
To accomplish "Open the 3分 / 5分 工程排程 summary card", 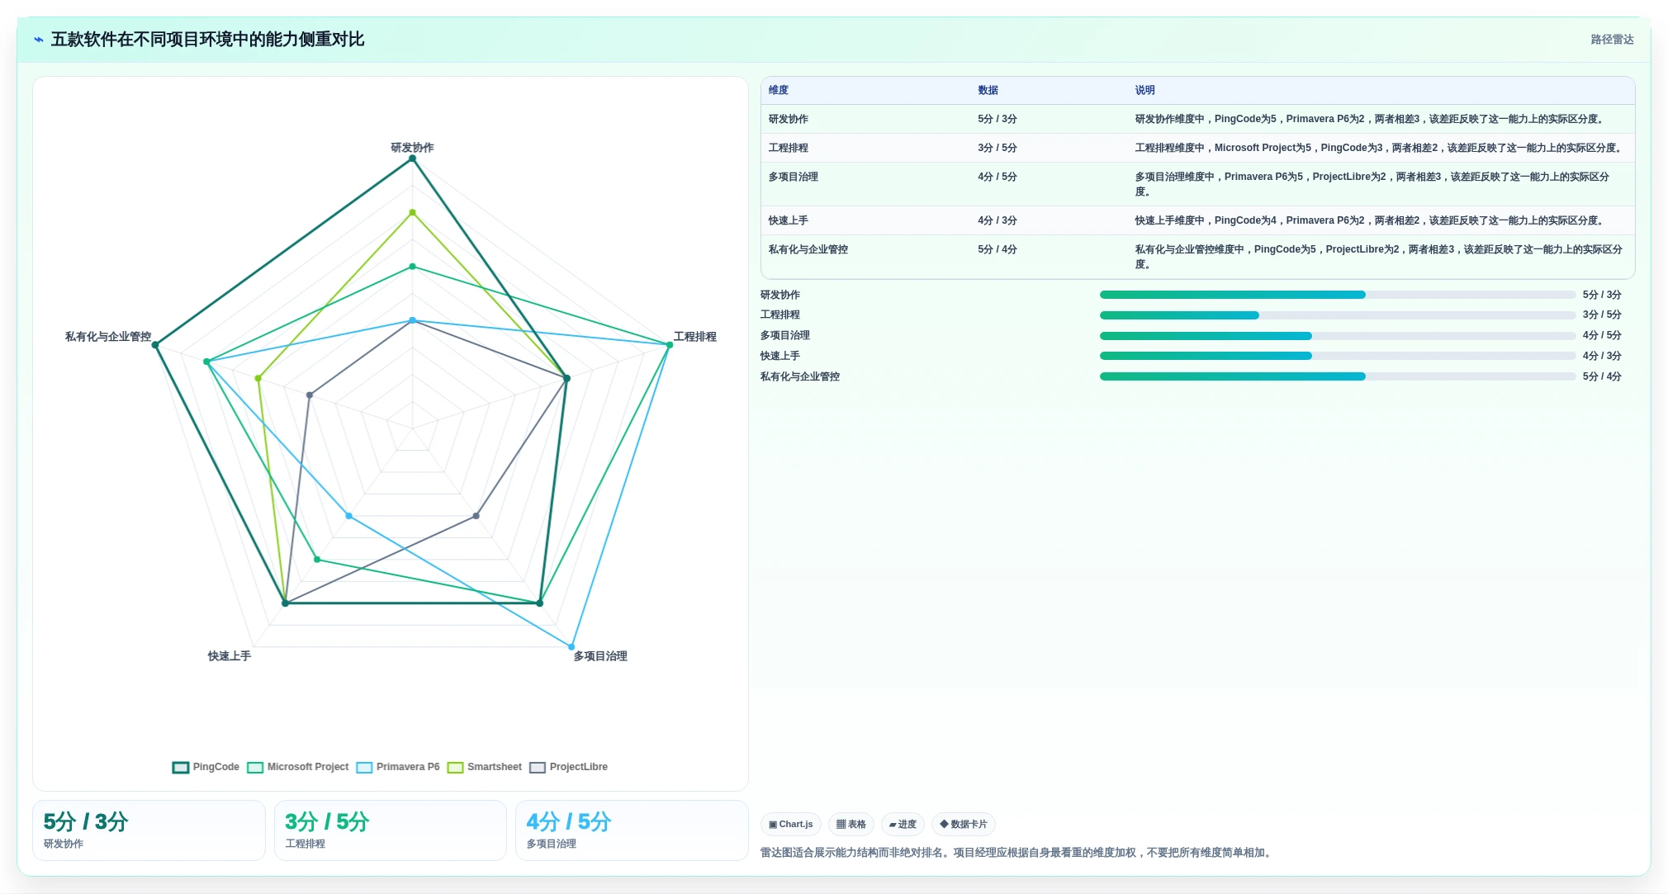I will [391, 830].
